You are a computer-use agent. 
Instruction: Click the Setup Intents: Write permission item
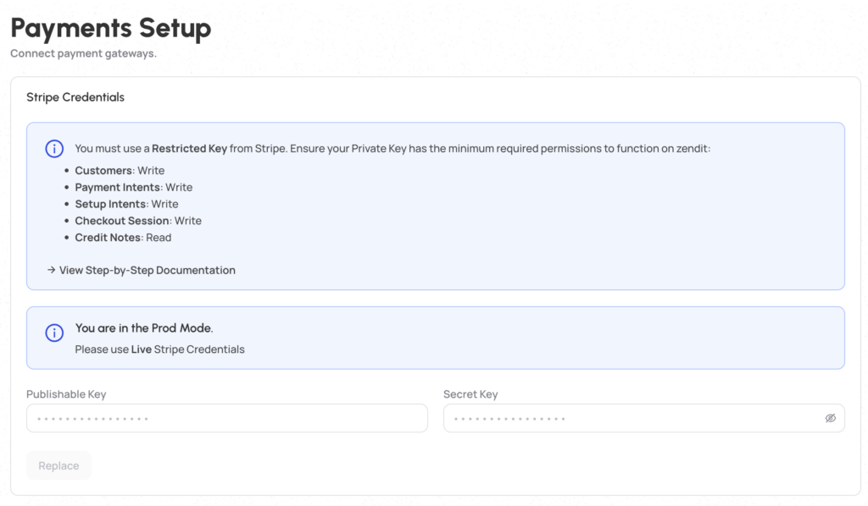(x=126, y=204)
